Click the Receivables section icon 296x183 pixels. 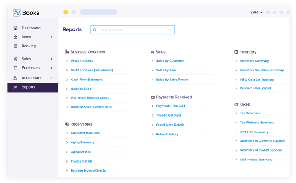click(x=67, y=124)
